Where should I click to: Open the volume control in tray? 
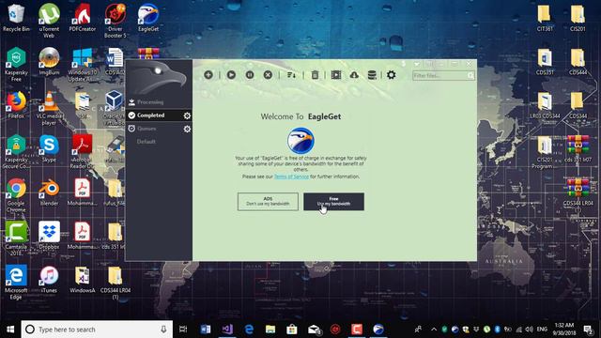tap(529, 330)
